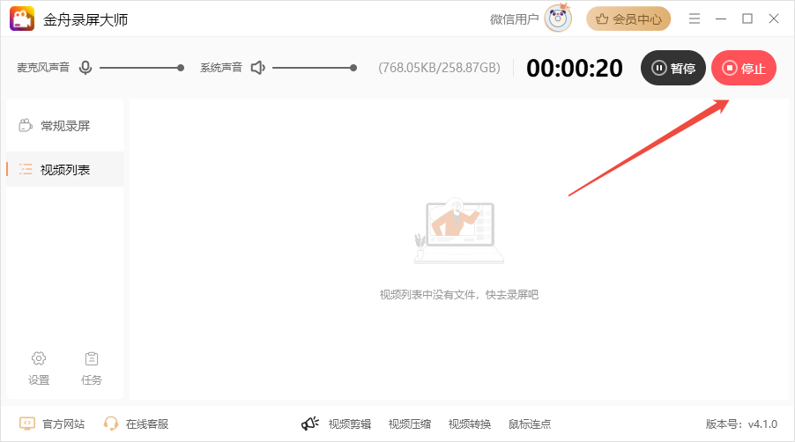795x442 pixels.
Task: Stop recording with 停止 button
Action: (x=744, y=68)
